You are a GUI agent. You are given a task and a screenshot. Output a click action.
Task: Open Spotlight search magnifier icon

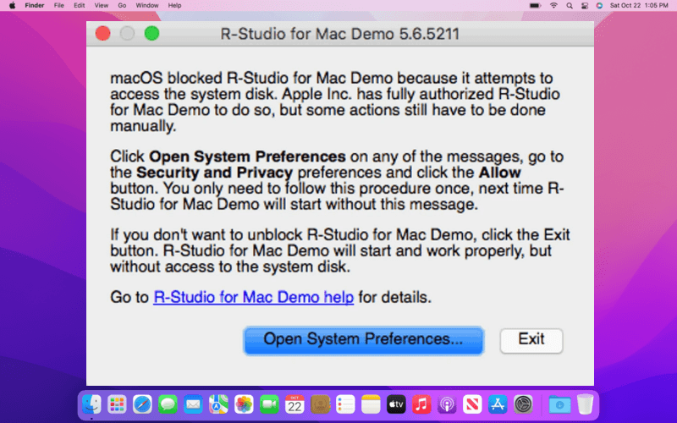pyautogui.click(x=570, y=6)
